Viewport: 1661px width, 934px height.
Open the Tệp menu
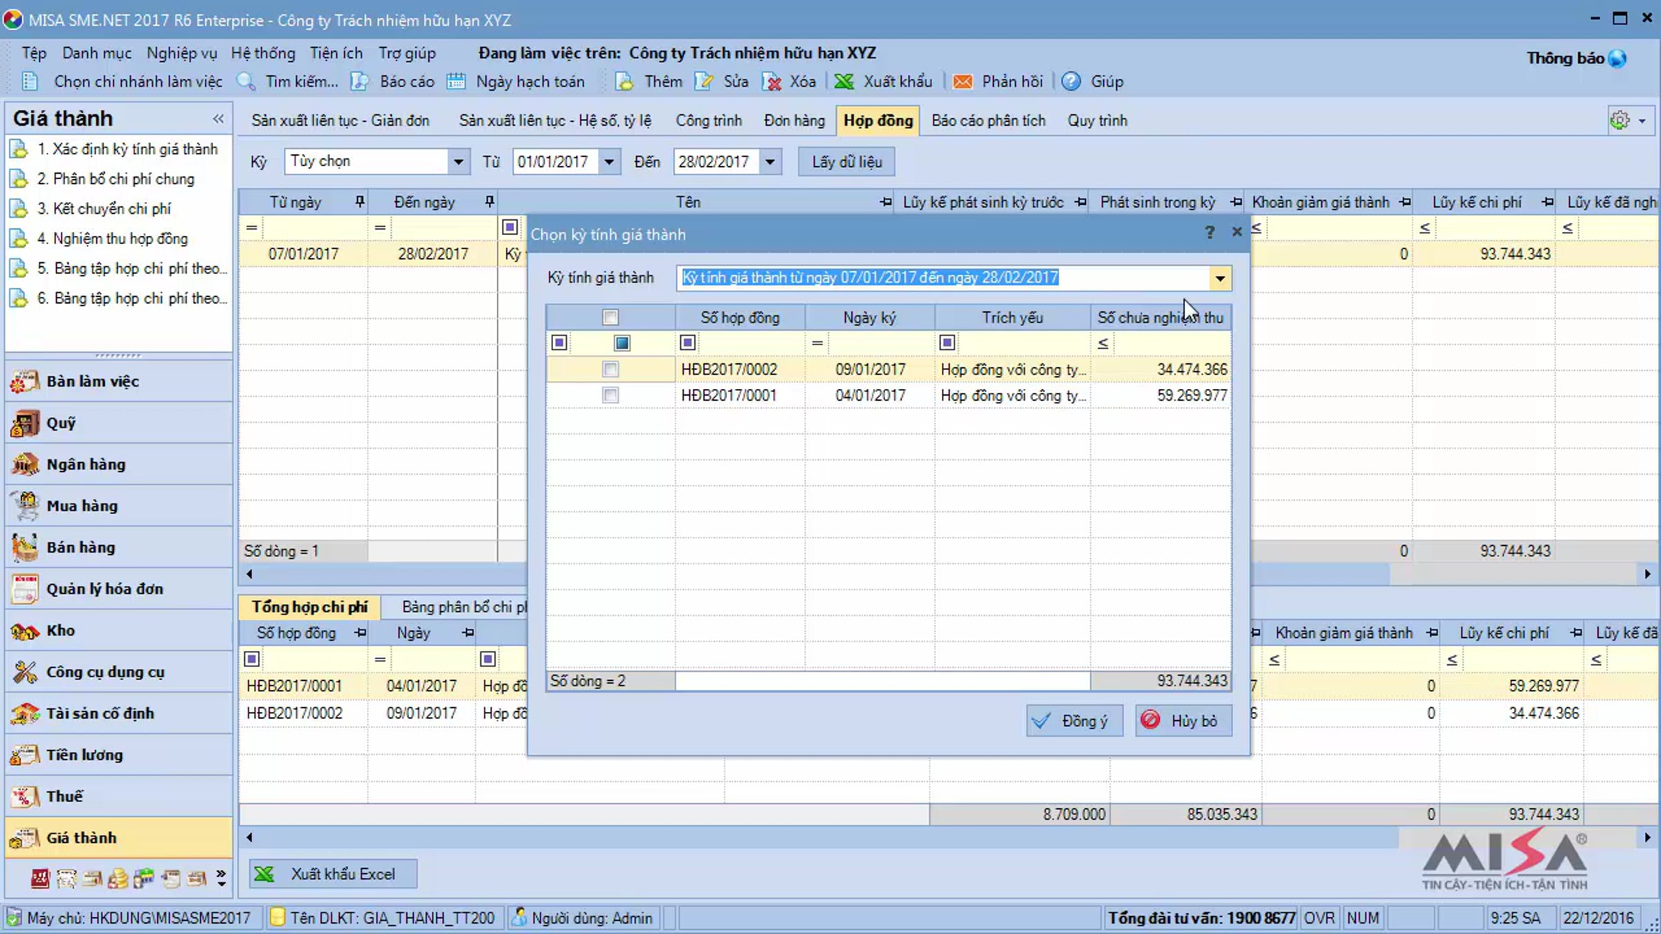click(34, 53)
